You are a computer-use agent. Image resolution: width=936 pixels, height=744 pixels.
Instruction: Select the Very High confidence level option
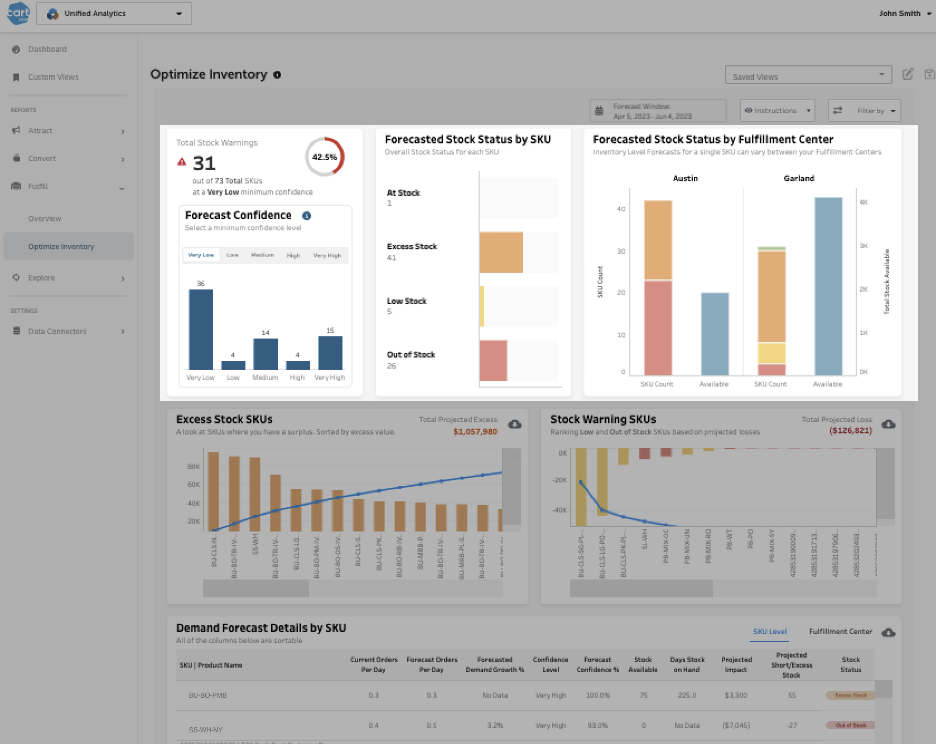(327, 255)
